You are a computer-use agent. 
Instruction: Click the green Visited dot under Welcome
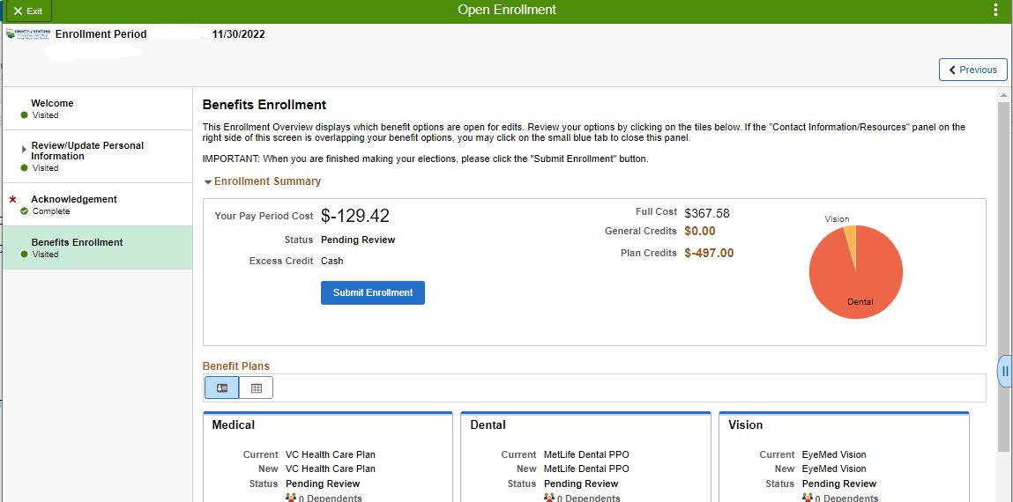(x=25, y=115)
